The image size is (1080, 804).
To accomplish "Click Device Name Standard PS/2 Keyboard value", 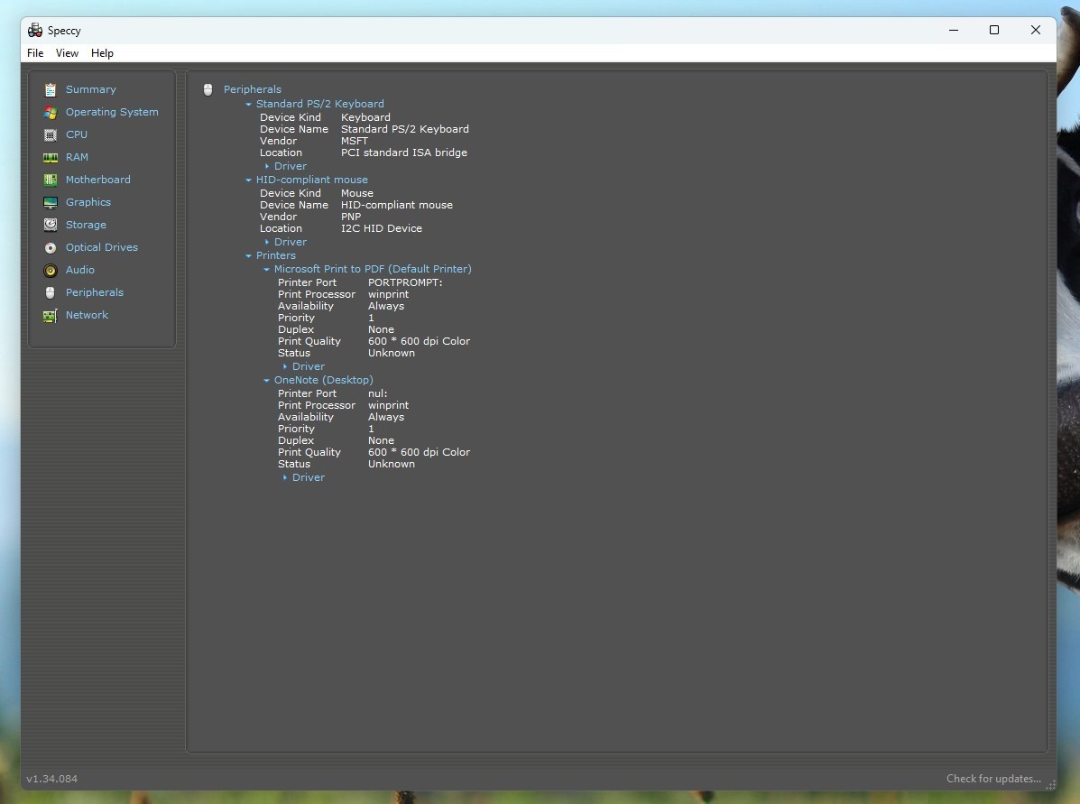I will (x=404, y=130).
